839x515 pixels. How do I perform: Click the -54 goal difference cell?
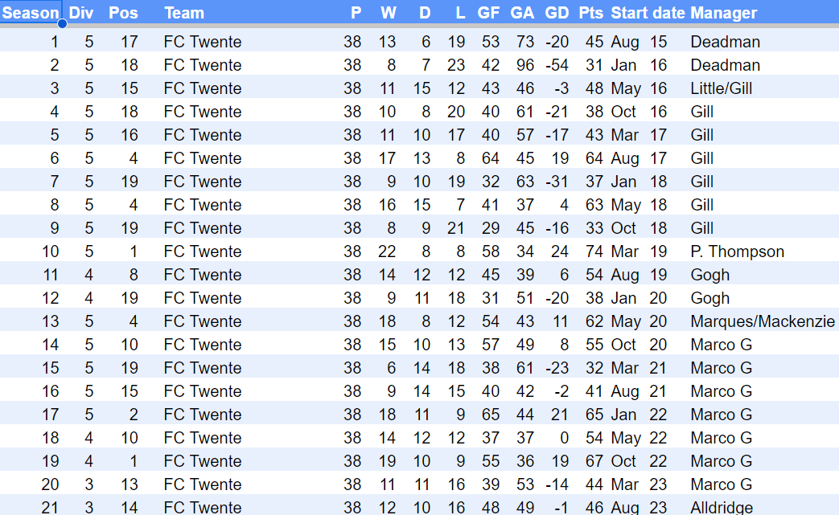pos(556,65)
